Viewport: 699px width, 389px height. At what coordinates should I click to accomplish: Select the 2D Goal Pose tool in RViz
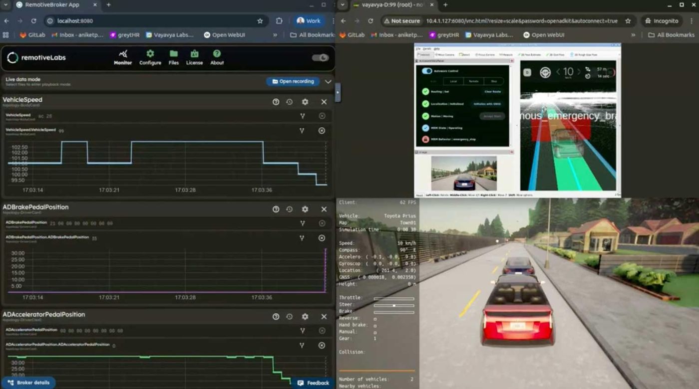556,55
